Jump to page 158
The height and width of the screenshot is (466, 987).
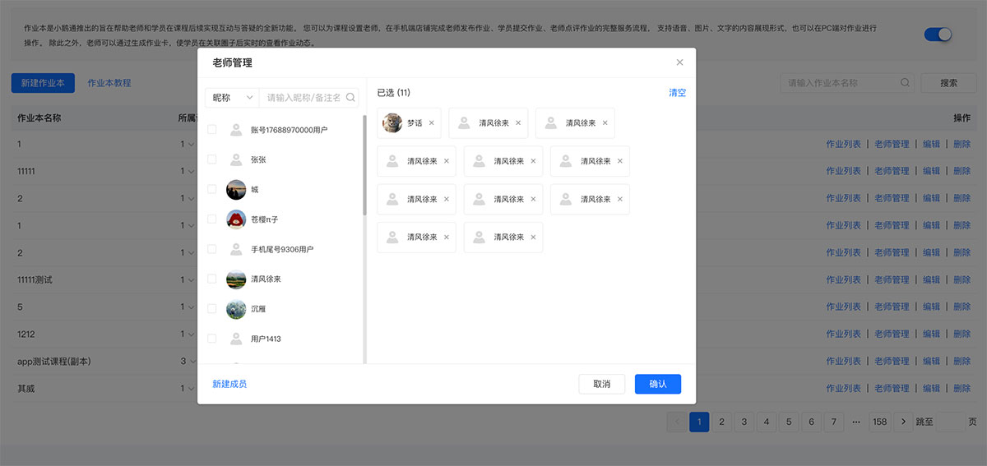coord(880,422)
